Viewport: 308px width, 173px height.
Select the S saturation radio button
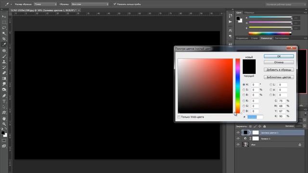pyautogui.click(x=244, y=90)
